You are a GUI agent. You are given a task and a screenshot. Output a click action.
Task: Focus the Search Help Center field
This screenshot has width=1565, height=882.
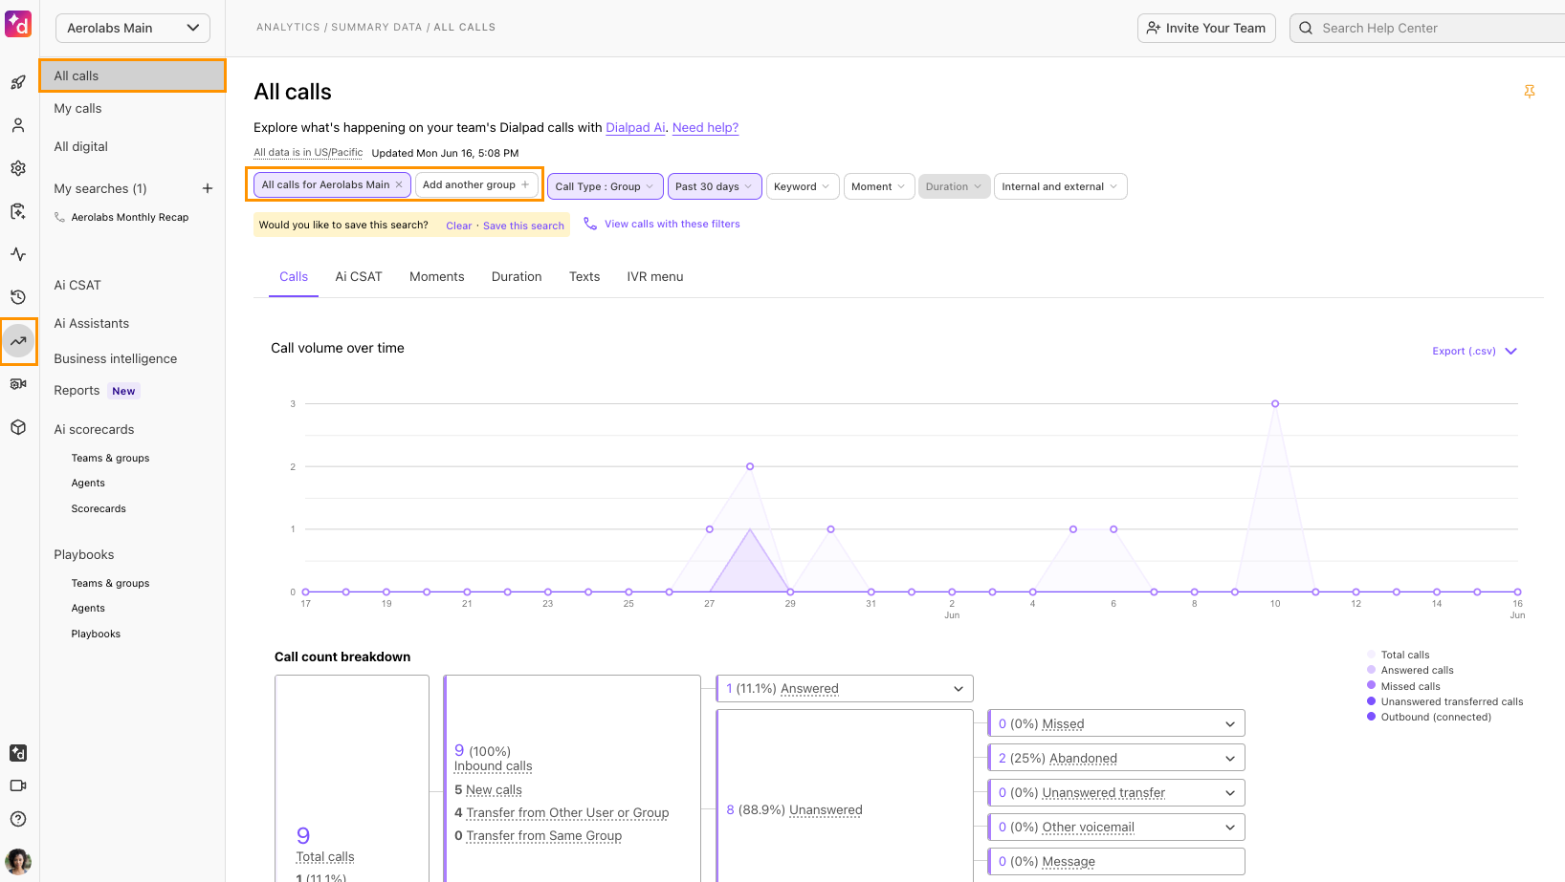point(1427,28)
